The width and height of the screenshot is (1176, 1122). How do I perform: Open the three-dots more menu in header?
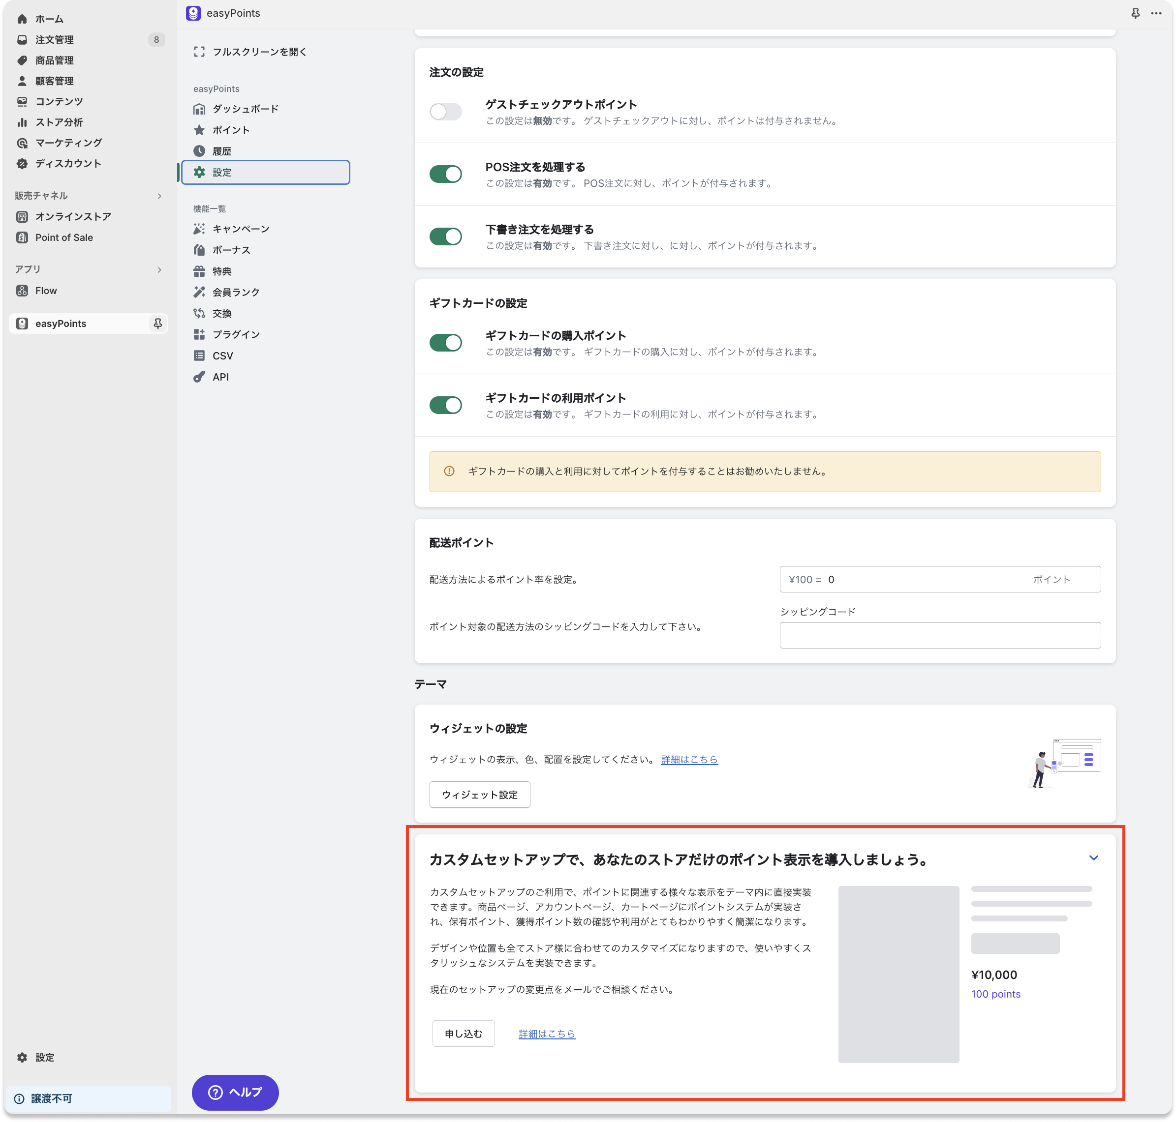(1156, 13)
